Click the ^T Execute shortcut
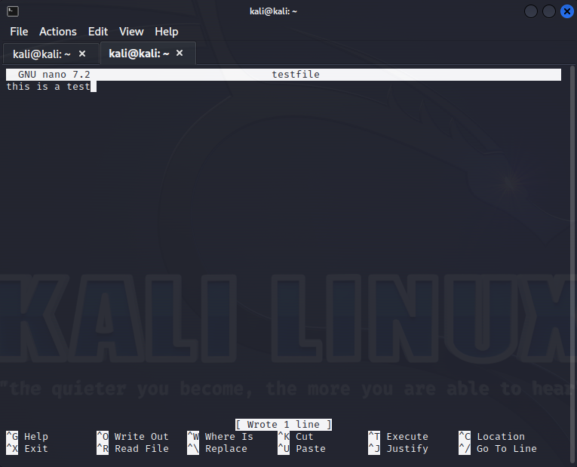The image size is (577, 467). point(398,437)
